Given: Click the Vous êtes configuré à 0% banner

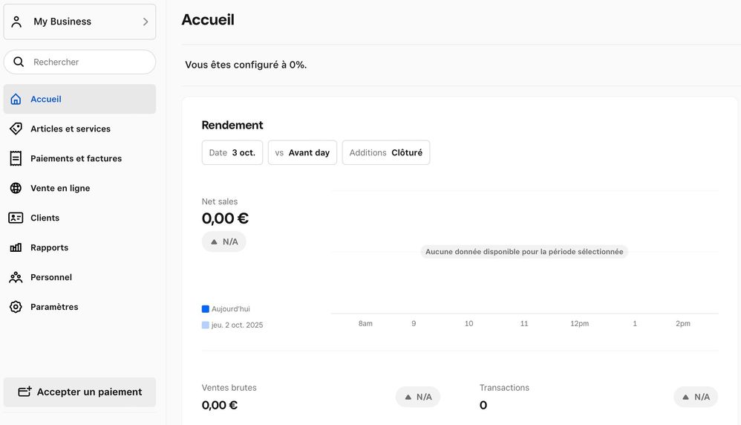Looking at the screenshot, I should click(246, 65).
